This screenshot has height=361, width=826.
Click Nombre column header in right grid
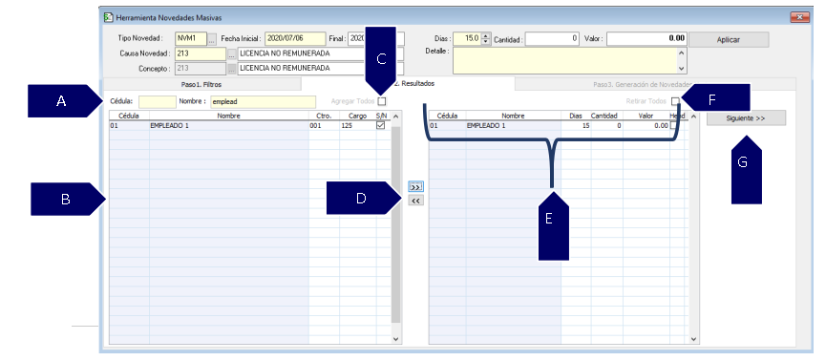(x=513, y=116)
